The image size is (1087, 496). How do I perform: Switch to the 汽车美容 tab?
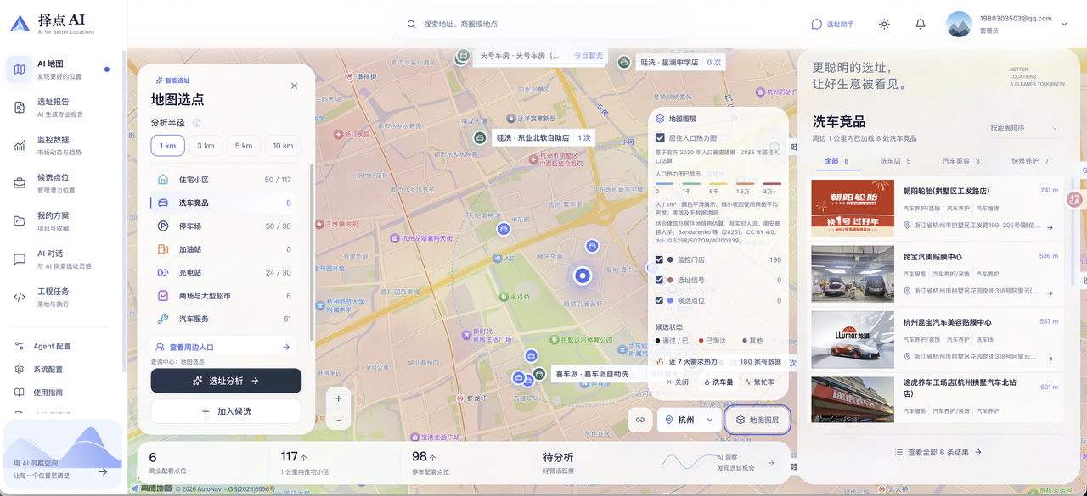961,161
